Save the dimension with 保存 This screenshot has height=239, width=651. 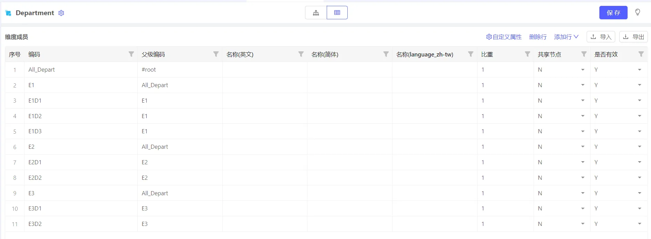point(613,13)
